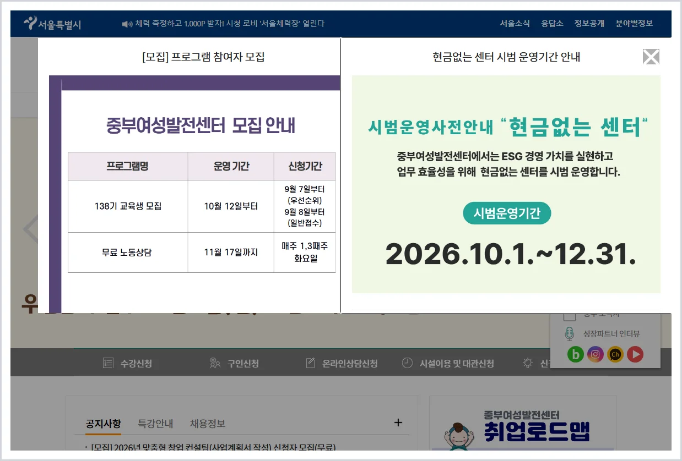Image resolution: width=682 pixels, height=461 pixels.
Task: Click the 온라인상담신청 pencil icon
Action: tap(311, 363)
